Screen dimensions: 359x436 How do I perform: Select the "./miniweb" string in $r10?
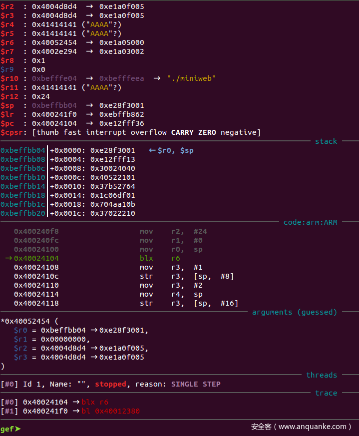click(x=191, y=78)
